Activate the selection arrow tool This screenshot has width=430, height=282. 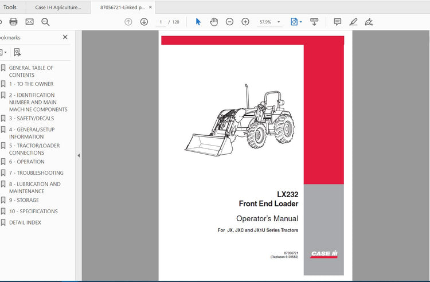click(x=198, y=22)
